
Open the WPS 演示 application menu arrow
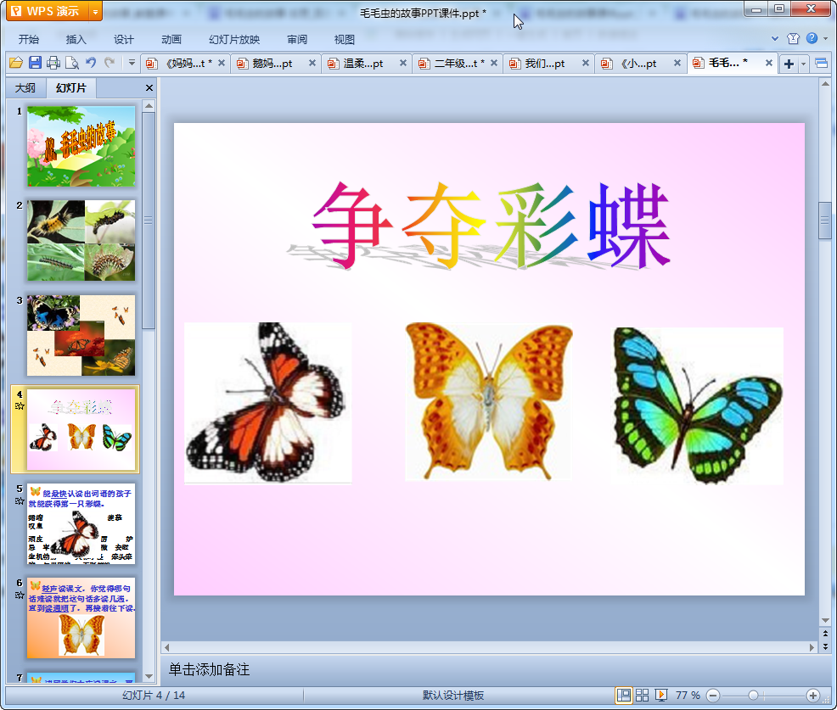pos(95,11)
